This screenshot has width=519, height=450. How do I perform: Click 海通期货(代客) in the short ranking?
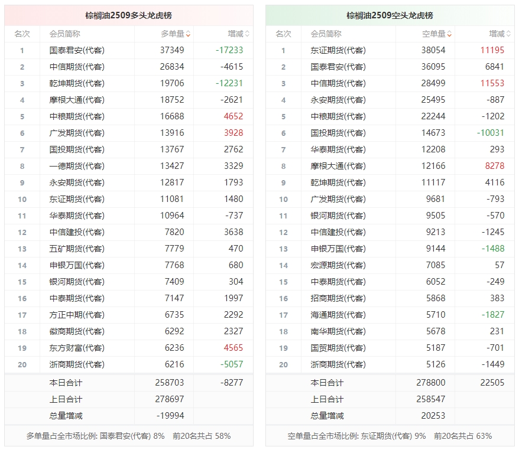pos(338,315)
